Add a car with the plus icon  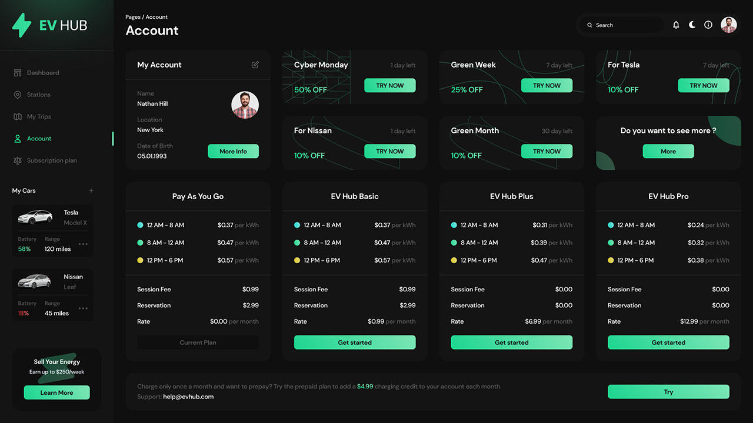[91, 190]
